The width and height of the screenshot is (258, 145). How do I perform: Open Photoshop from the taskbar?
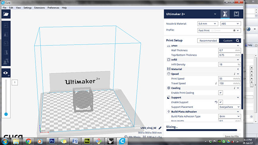(52, 141)
